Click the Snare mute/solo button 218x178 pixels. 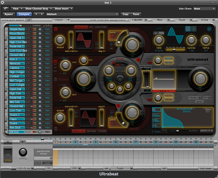pyautogui.click(x=35, y=123)
